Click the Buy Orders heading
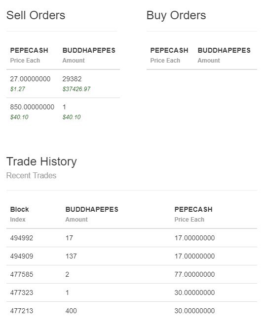265x324 pixels. point(176,15)
